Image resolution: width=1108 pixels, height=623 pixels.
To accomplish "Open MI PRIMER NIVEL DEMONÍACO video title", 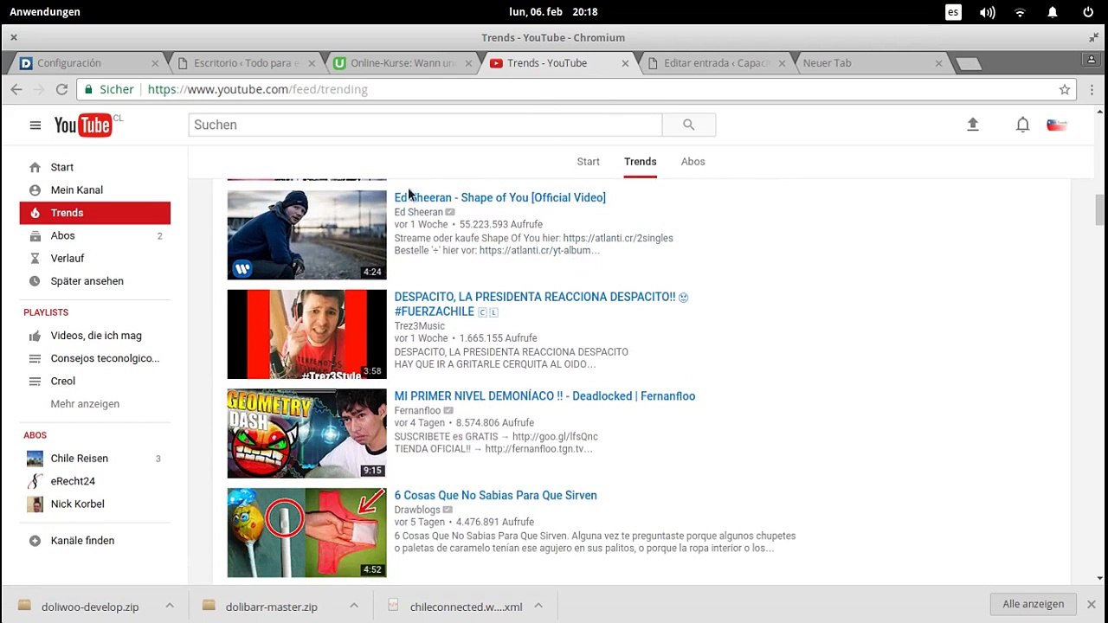I will (x=544, y=396).
